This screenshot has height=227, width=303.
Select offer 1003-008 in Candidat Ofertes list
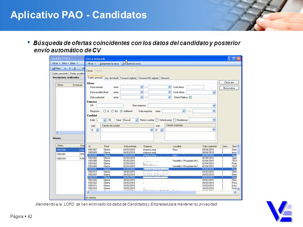pos(70,150)
